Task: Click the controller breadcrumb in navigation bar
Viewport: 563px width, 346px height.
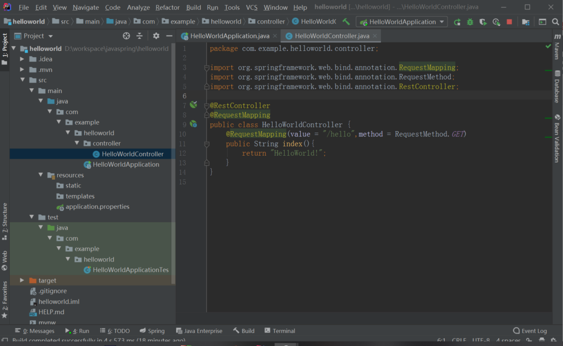Action: click(x=267, y=21)
